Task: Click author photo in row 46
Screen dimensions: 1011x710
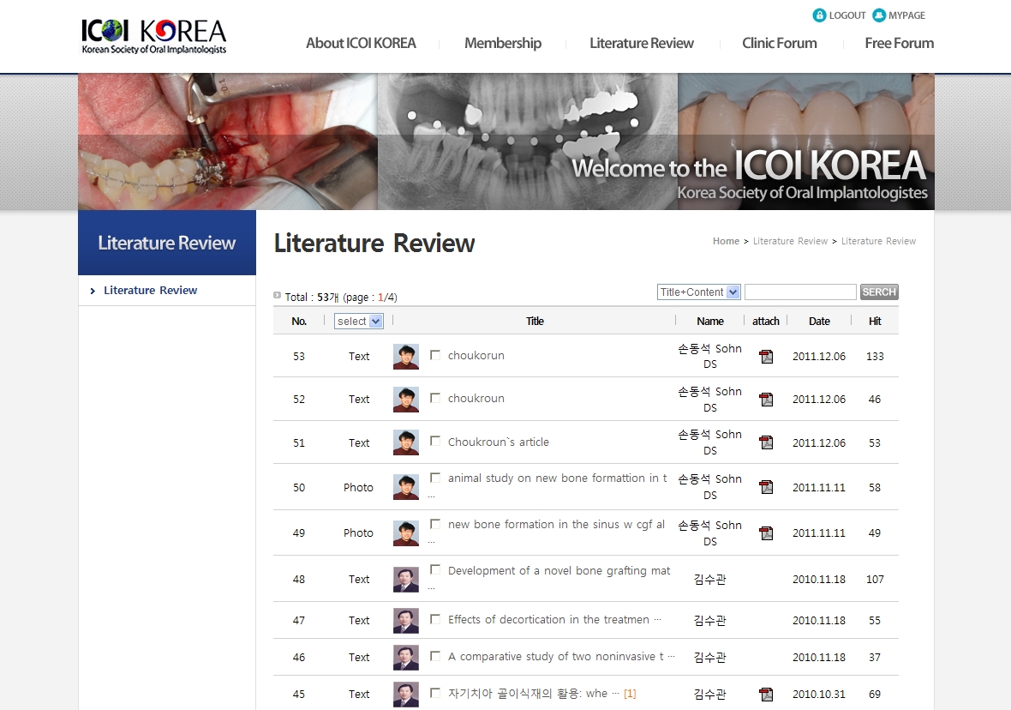Action: click(406, 658)
